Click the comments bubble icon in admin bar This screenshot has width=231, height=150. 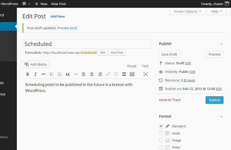point(24,4)
